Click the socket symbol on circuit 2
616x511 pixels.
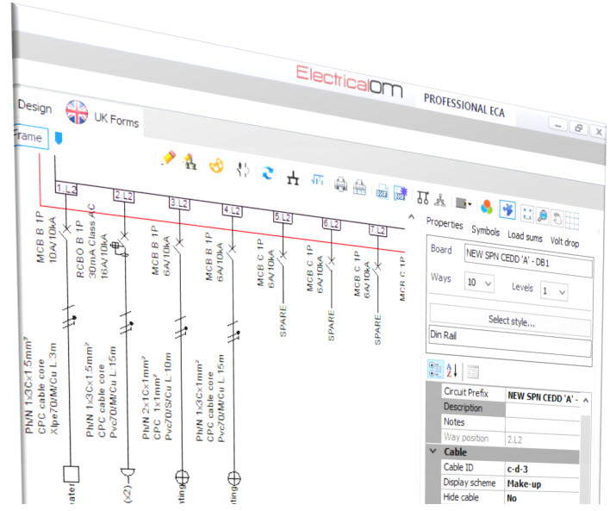[x=128, y=473]
